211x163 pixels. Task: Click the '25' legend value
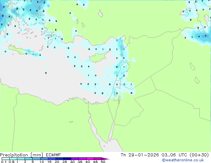(x=65, y=162)
